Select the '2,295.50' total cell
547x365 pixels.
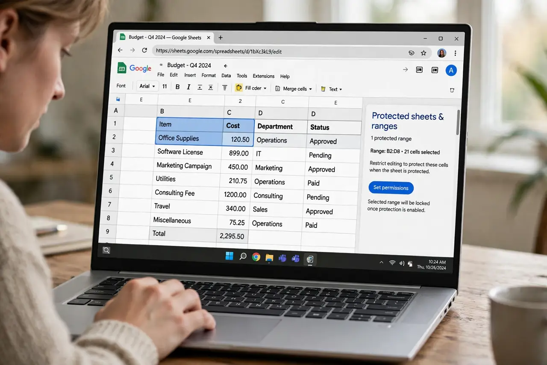pyautogui.click(x=232, y=236)
